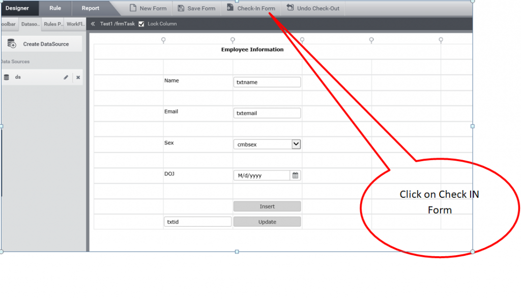521x299 pixels.
Task: Switch to the Designer tab
Action: click(x=19, y=8)
